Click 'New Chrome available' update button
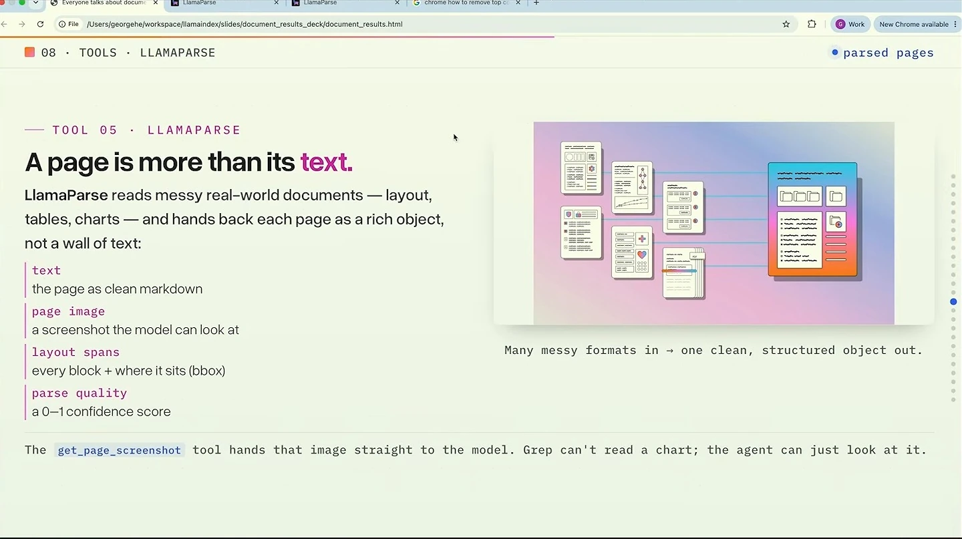Image resolution: width=962 pixels, height=539 pixels. pyautogui.click(x=917, y=24)
